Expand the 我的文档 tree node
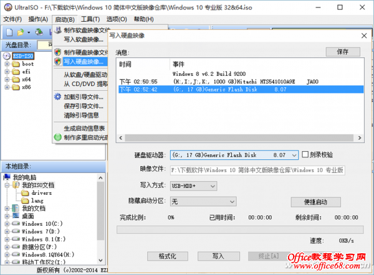The width and height of the screenshot is (374, 275). [x=7, y=208]
